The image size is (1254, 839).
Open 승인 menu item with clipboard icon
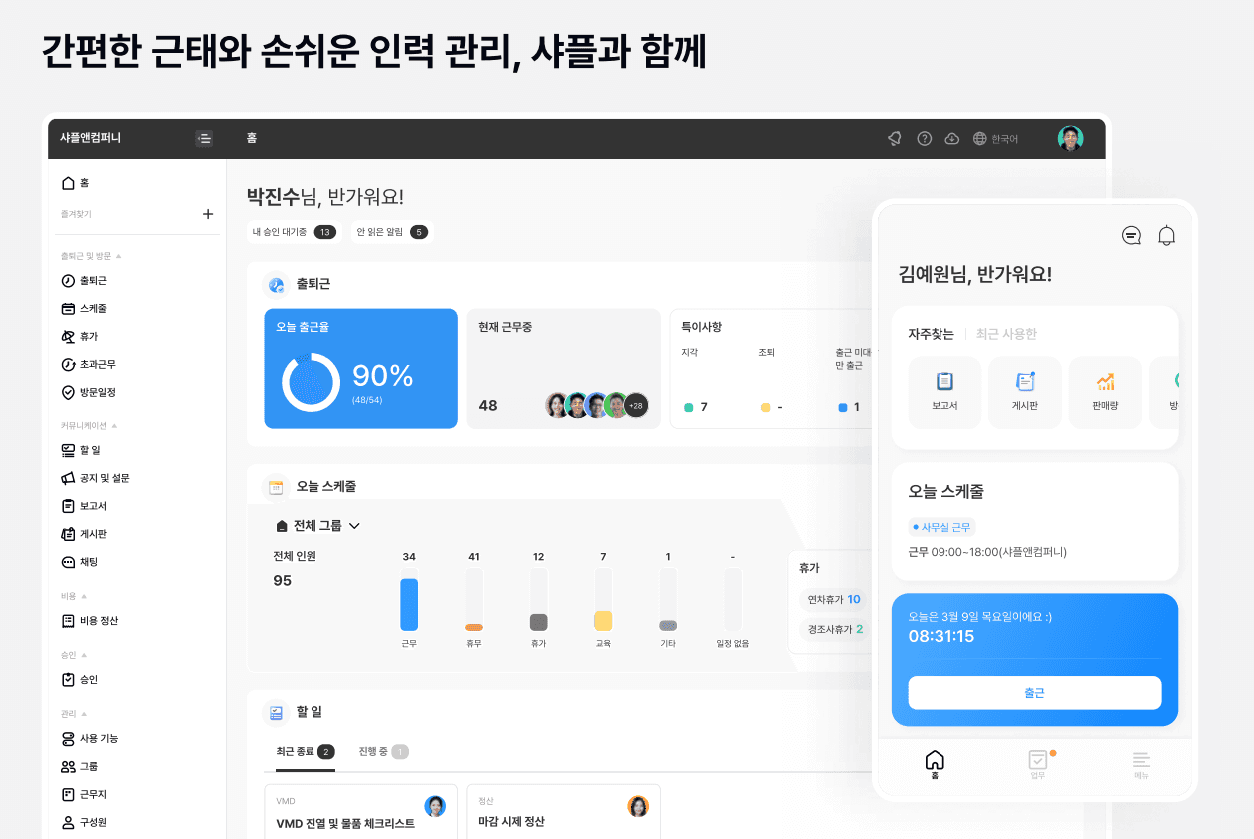point(80,680)
